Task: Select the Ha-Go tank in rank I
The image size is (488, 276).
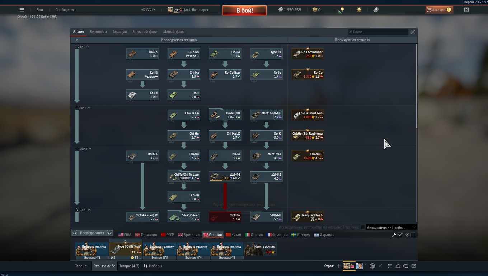Action: click(x=142, y=54)
